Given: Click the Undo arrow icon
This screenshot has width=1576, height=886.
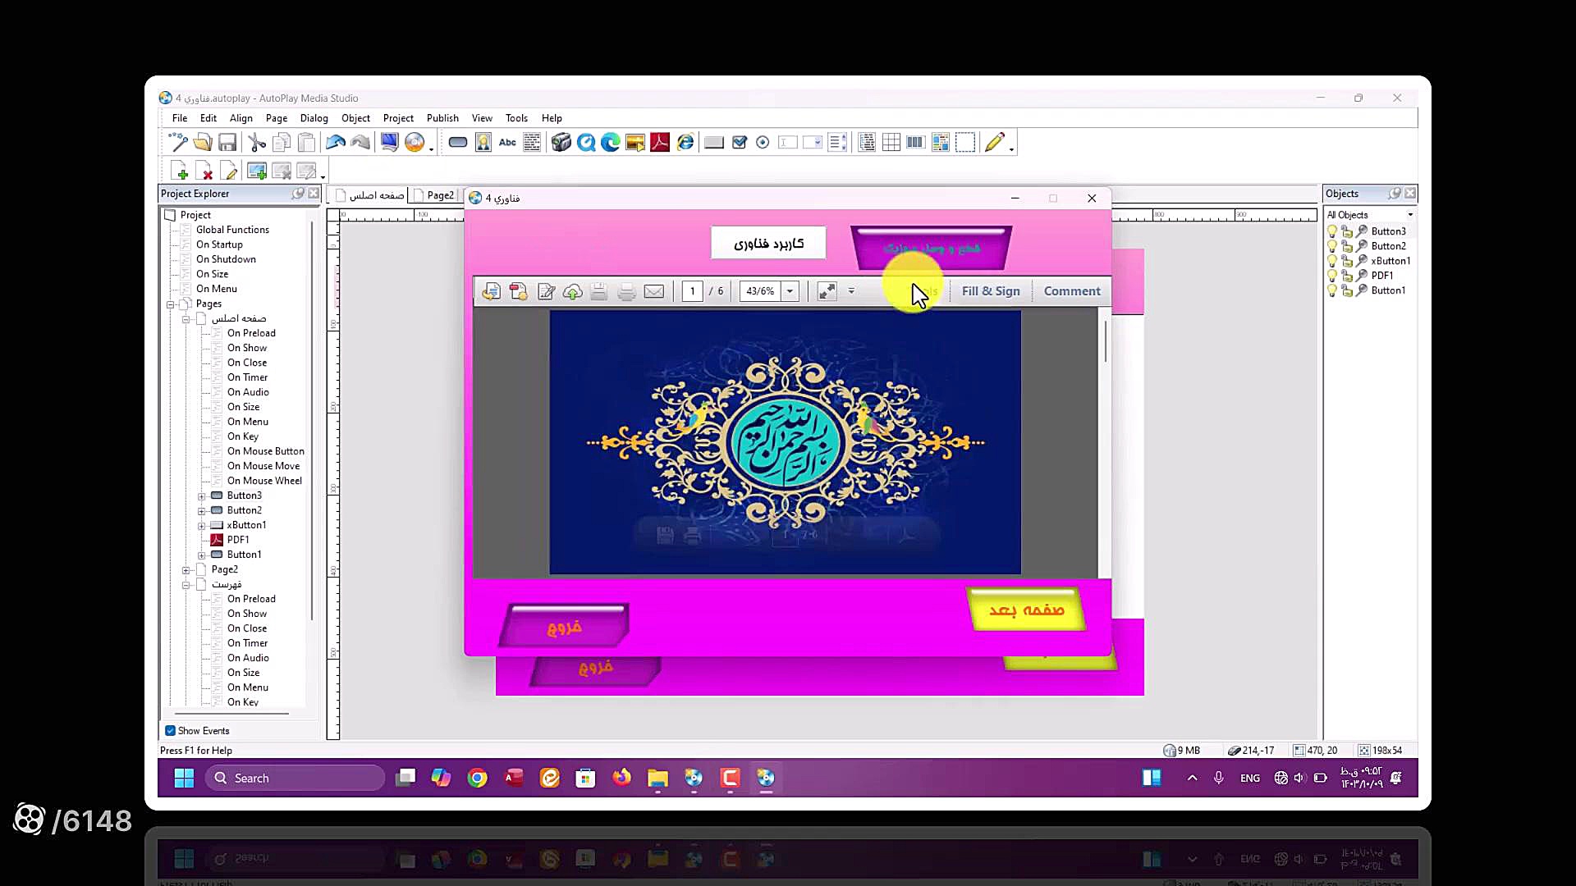Looking at the screenshot, I should 335,143.
